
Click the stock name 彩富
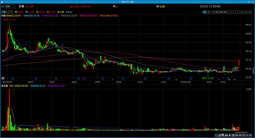click(21, 6)
